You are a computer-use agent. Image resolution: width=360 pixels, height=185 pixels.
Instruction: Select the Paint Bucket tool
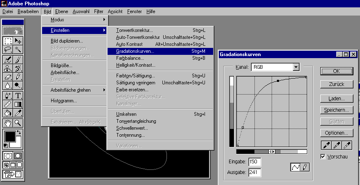8,113
